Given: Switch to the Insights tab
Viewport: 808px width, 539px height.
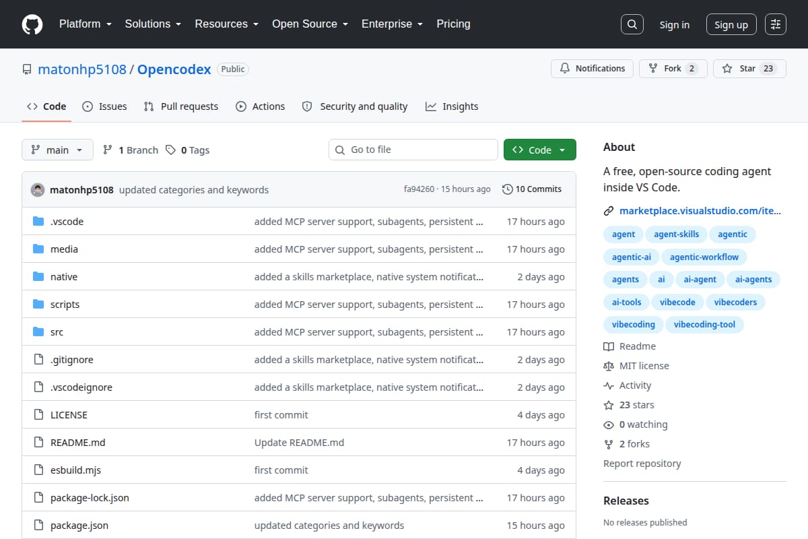Looking at the screenshot, I should tap(452, 106).
